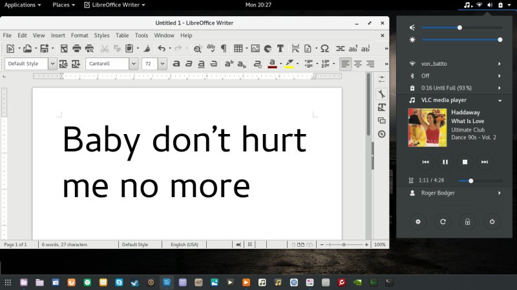Click the power off button

coord(492,222)
